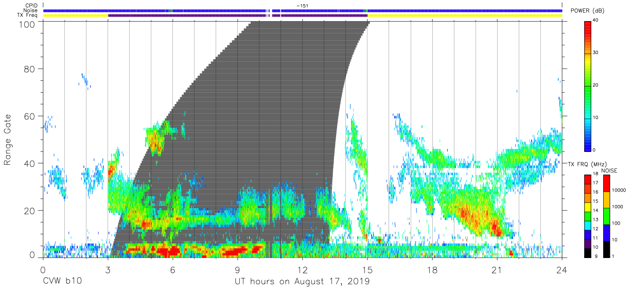Click the '21' hour tick label on the x-axis
Screen dimensions: 632x292
coord(497,270)
